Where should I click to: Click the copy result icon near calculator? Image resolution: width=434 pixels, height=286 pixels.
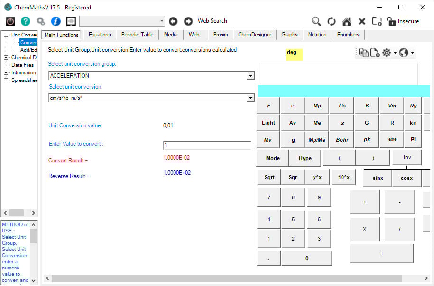click(x=363, y=53)
